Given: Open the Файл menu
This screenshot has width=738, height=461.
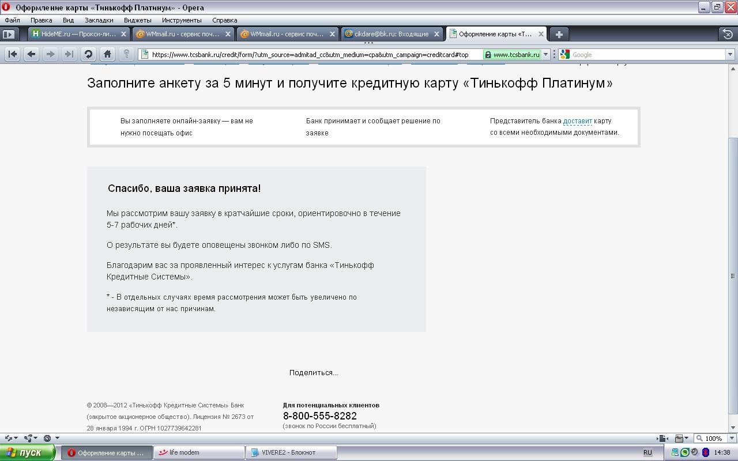Looking at the screenshot, I should tap(12, 20).
